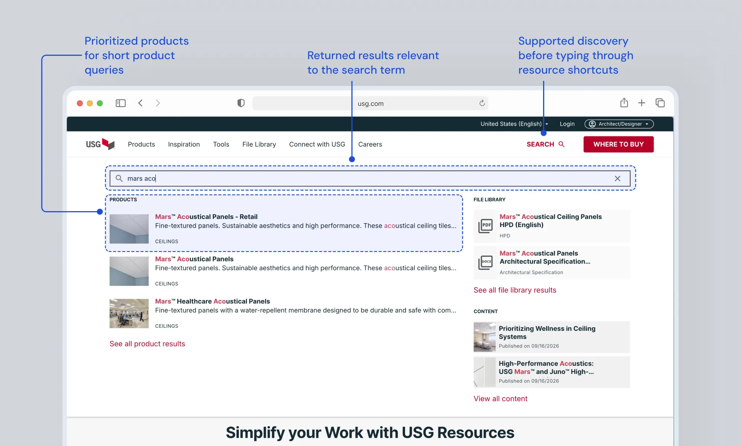
Task: Go back with the browser back arrow
Action: pyautogui.click(x=140, y=103)
